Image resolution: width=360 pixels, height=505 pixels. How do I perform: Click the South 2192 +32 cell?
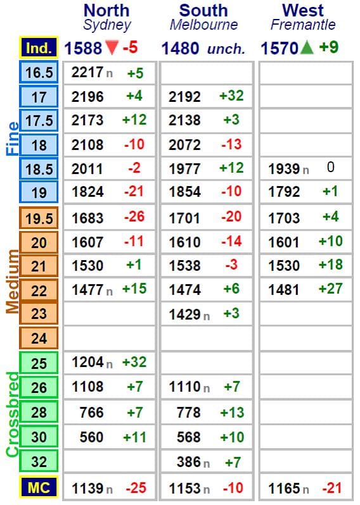(x=207, y=97)
